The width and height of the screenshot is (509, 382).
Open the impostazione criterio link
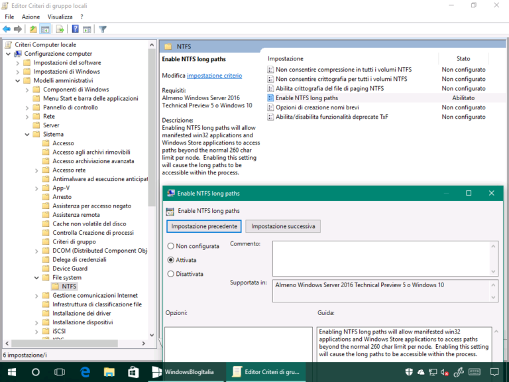(214, 76)
